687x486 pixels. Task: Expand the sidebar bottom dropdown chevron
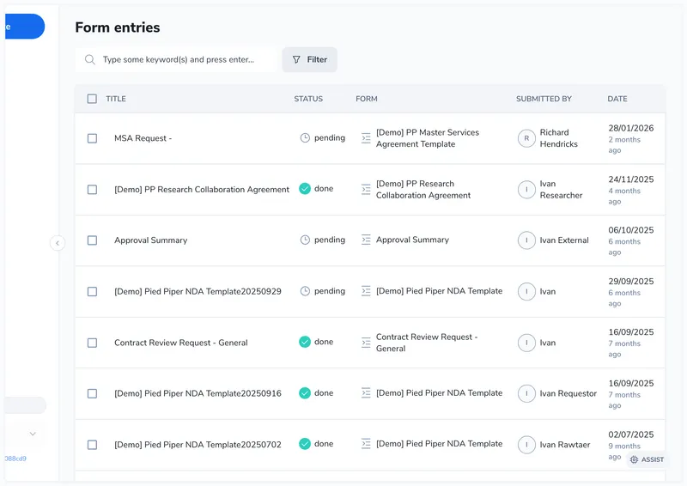[33, 434]
